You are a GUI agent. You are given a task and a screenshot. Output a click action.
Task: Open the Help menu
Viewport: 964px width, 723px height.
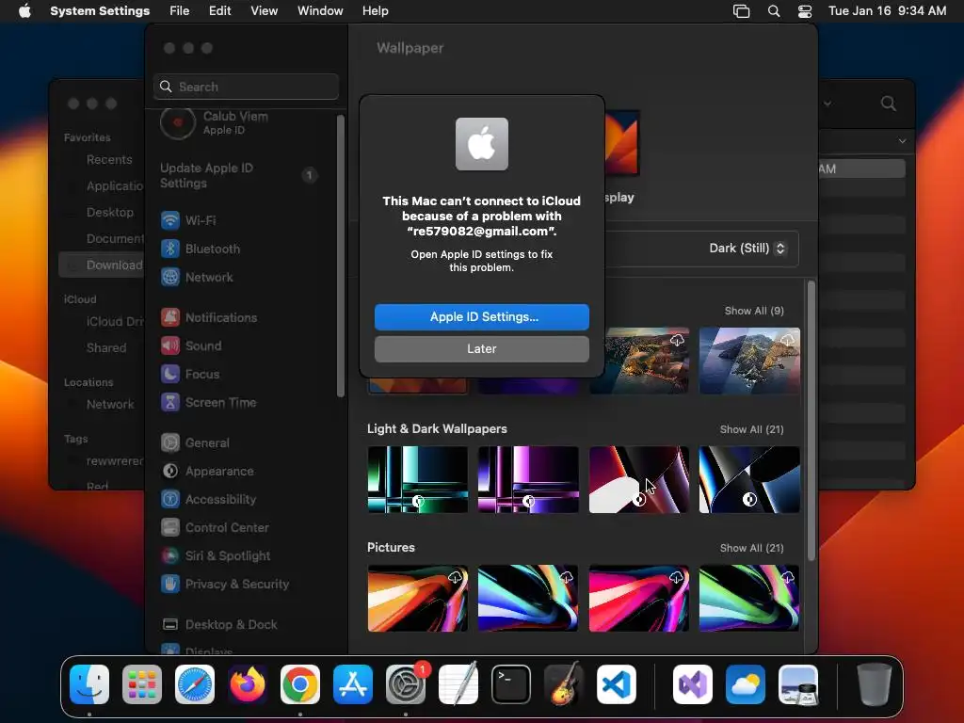pyautogui.click(x=375, y=11)
